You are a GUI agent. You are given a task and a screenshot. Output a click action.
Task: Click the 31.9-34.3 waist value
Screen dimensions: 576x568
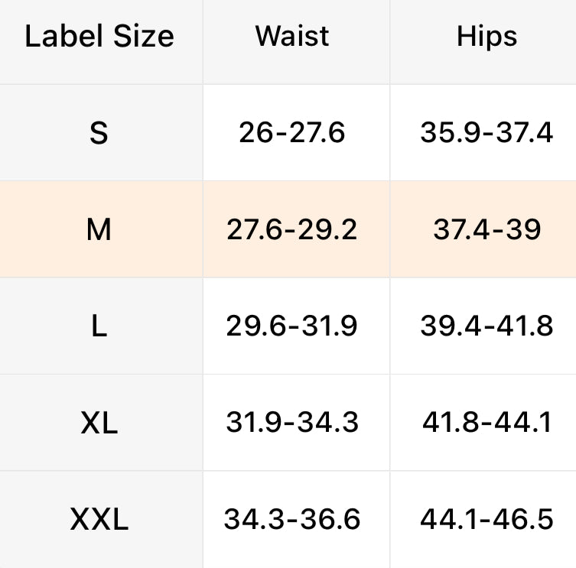[292, 423]
